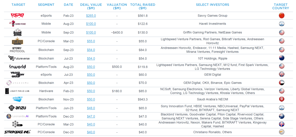Click Strikerz's $40.0 deal value link
The width and height of the screenshot is (296, 137).
click(x=91, y=132)
